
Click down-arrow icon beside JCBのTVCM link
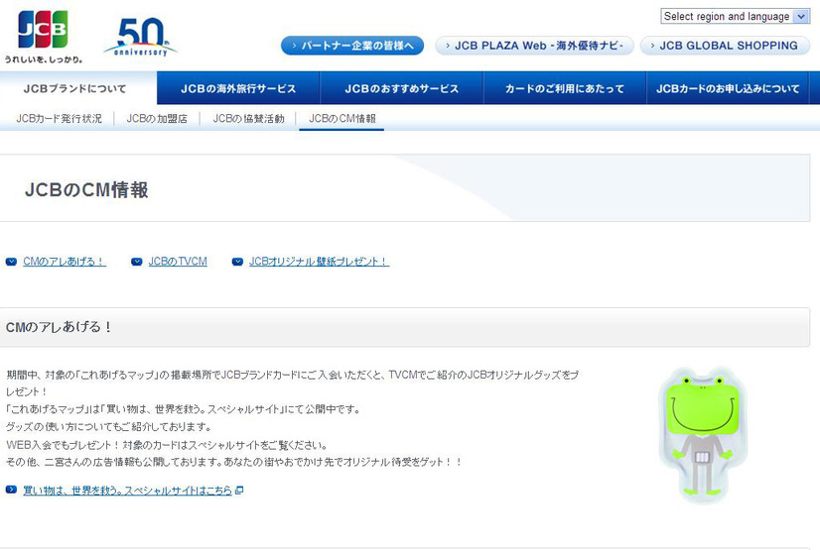pos(136,262)
